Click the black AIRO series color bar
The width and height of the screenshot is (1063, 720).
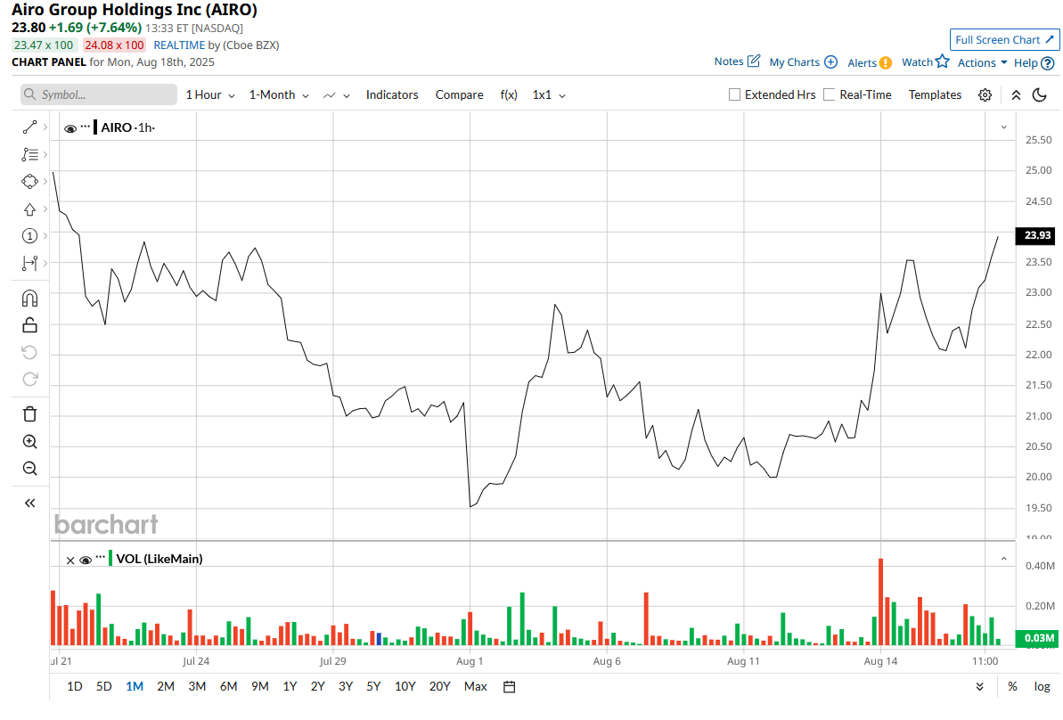point(95,127)
